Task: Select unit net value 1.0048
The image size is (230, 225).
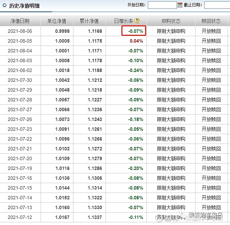Action: pyautogui.click(x=62, y=90)
